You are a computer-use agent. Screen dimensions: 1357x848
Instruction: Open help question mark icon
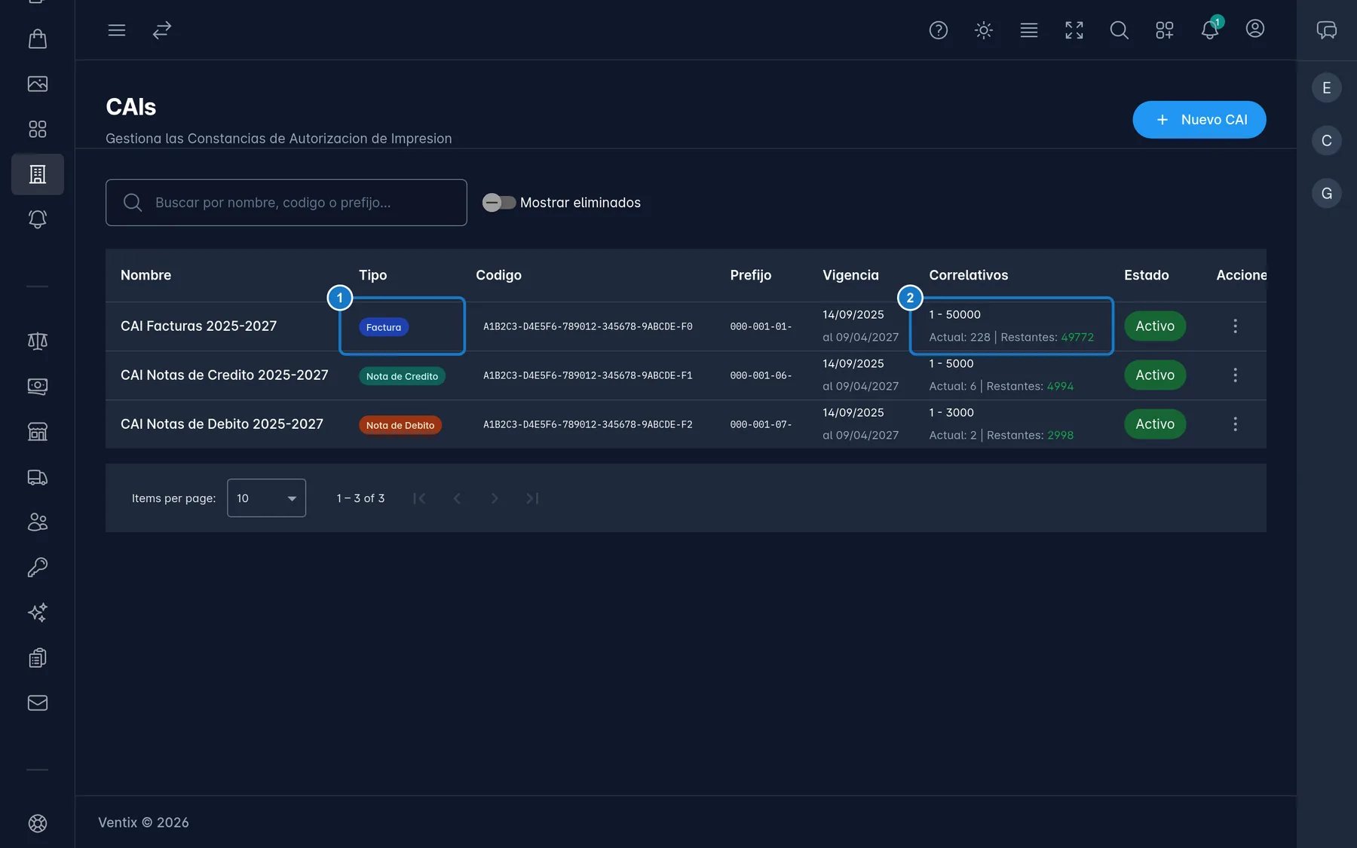938,30
